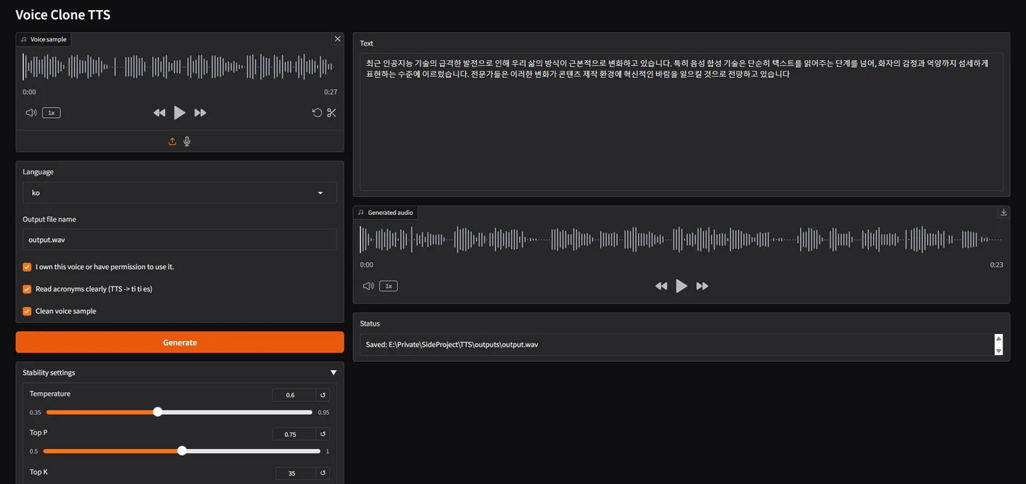Mute the generated audio volume icon
Screen dimensions: 1026x484
coord(368,286)
